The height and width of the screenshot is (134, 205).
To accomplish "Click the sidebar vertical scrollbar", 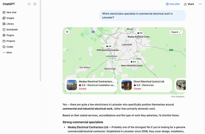I will tap(40, 41).
